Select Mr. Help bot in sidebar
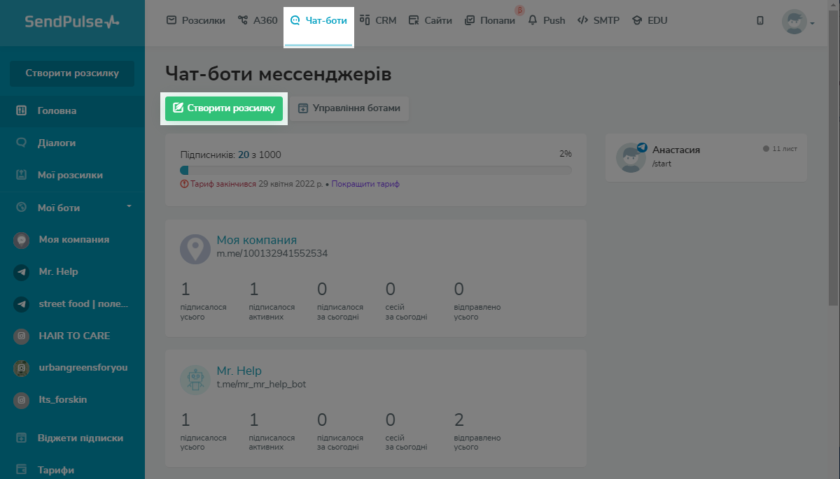Viewport: 840px width, 479px height. pos(59,271)
